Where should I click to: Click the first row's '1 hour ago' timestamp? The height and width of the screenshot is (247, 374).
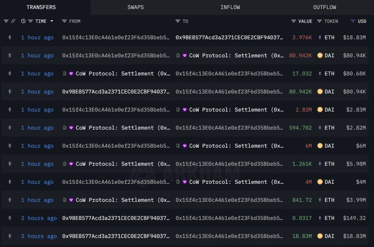(x=37, y=37)
